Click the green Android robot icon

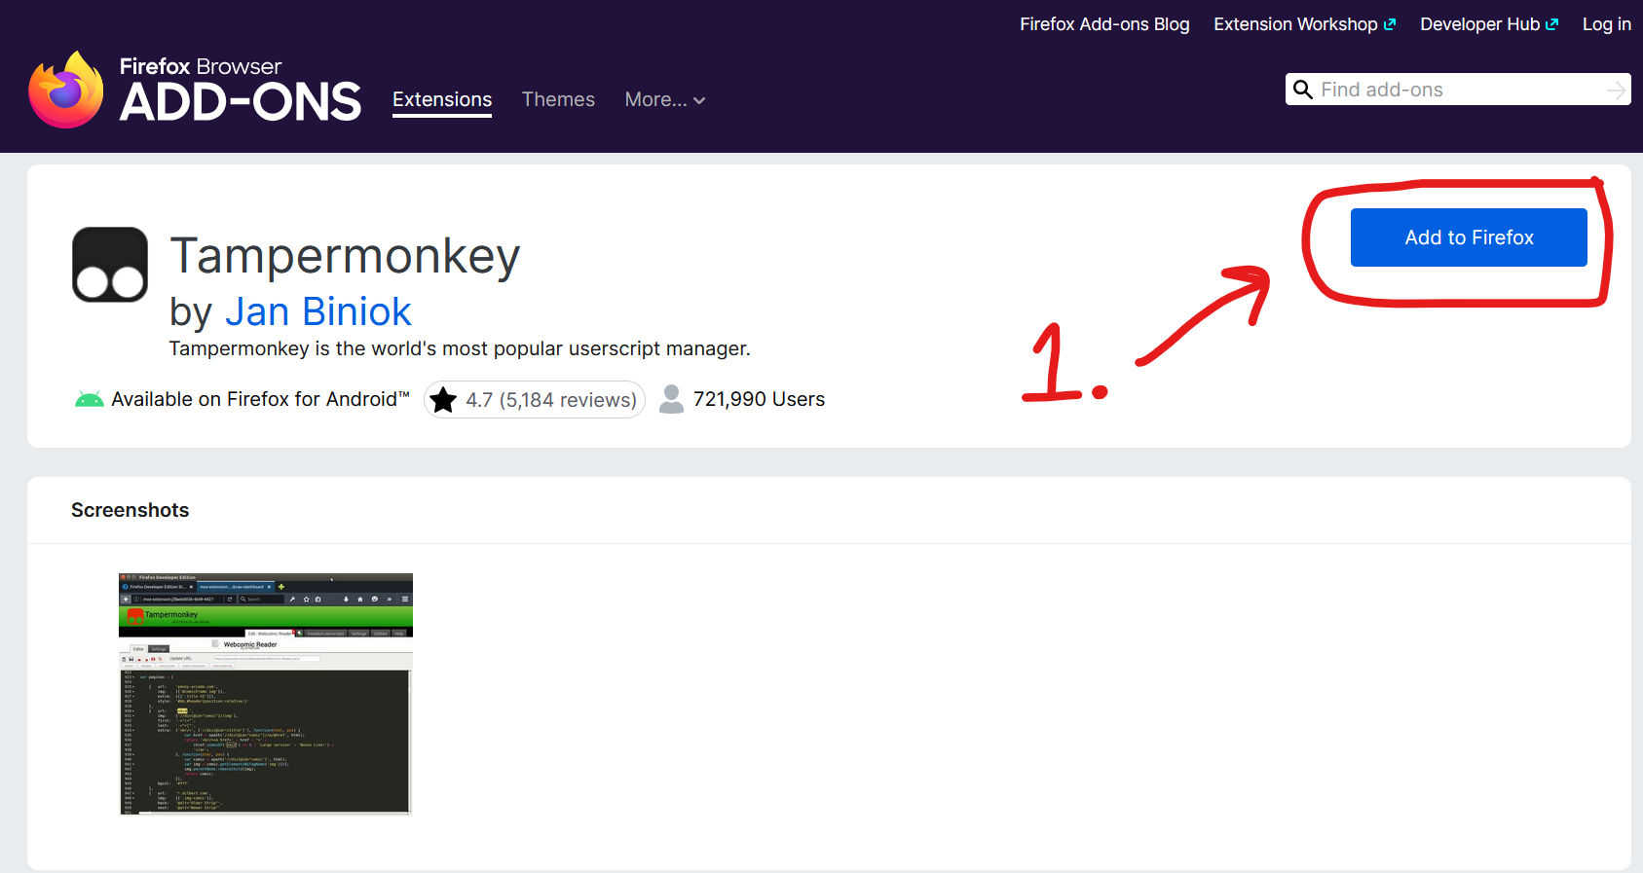(x=90, y=399)
